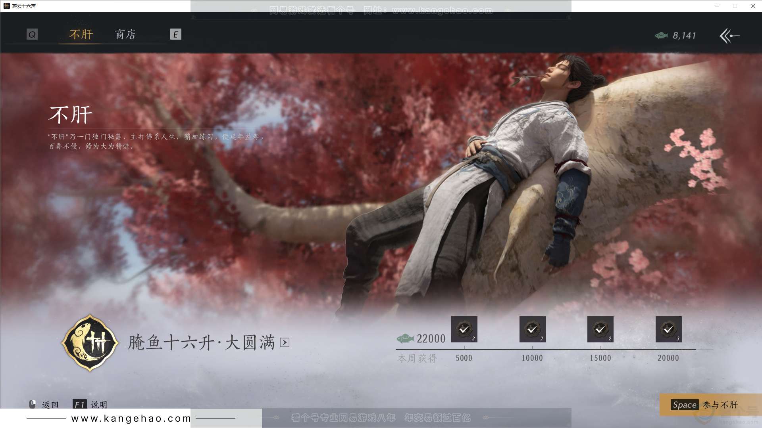Screen dimensions: 762x428
Task: Click the 22000 weekly earned value
Action: click(431, 338)
